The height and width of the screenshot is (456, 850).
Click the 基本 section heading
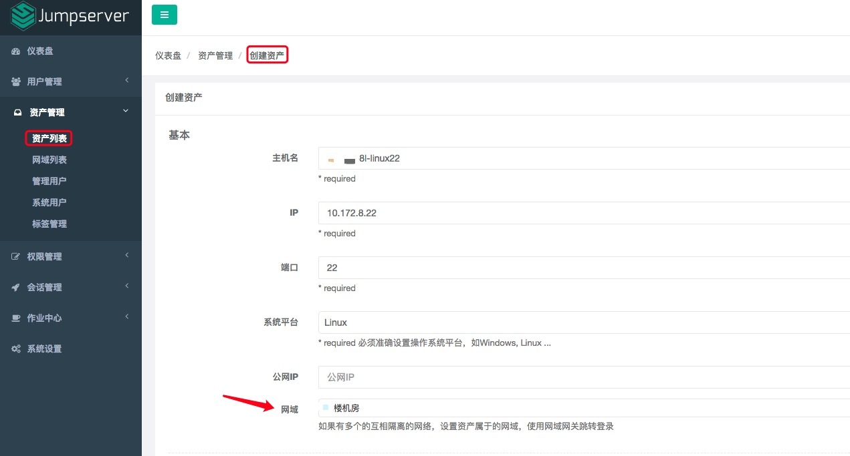point(179,136)
